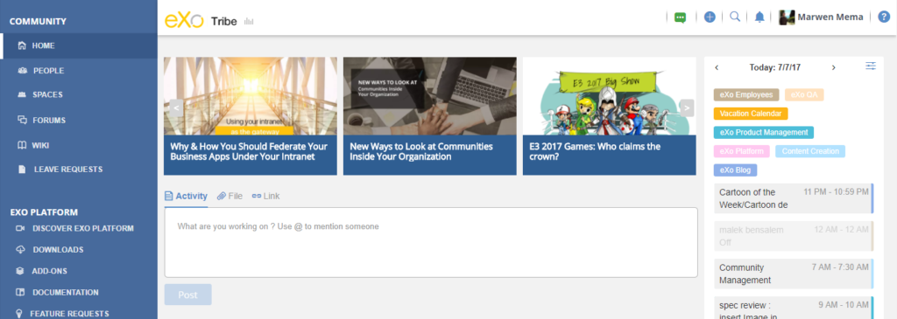Open the chat icon in top bar
The height and width of the screenshot is (319, 897).
[x=680, y=17]
